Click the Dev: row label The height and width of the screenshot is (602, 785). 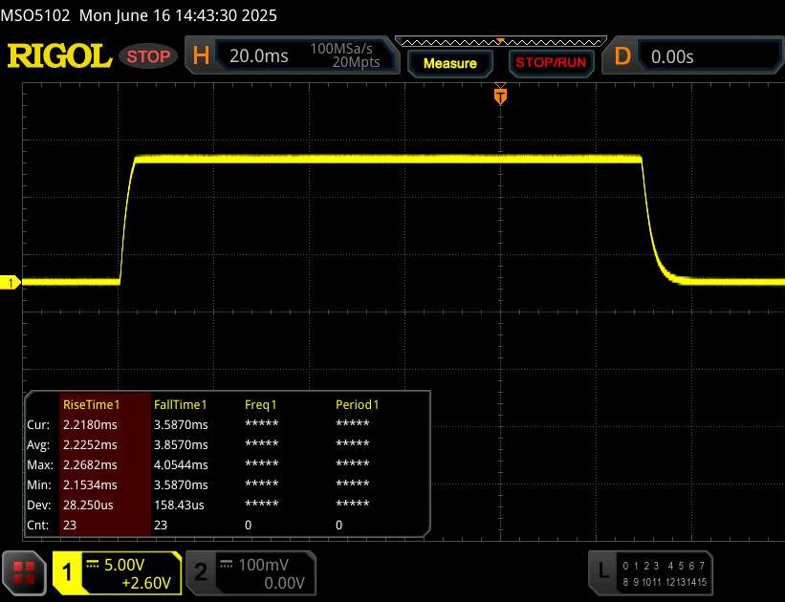coord(39,505)
